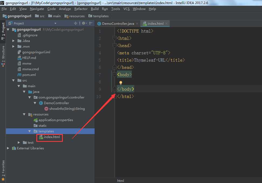Open the Code menu
262x183 pixels.
(51, 9)
